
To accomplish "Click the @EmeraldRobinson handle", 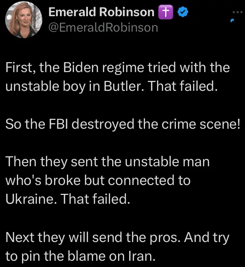I will 103,27.
